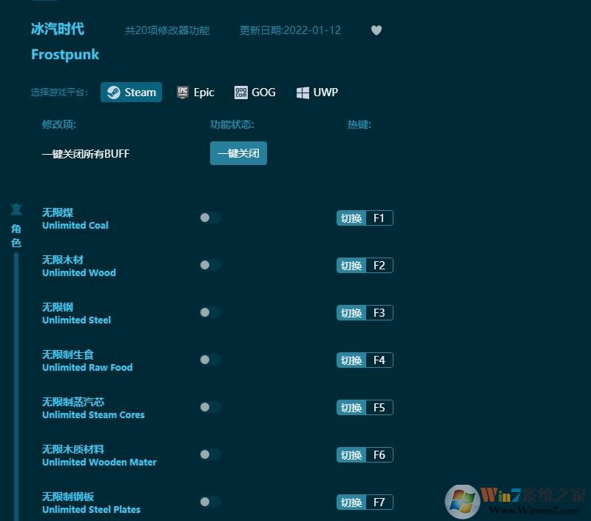Click the 切换 button for F2
This screenshot has width=591, height=521.
(351, 266)
